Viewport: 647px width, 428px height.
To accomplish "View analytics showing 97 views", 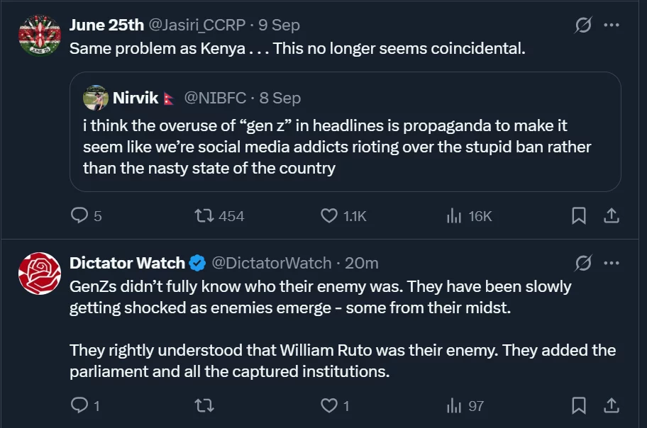I will point(454,406).
